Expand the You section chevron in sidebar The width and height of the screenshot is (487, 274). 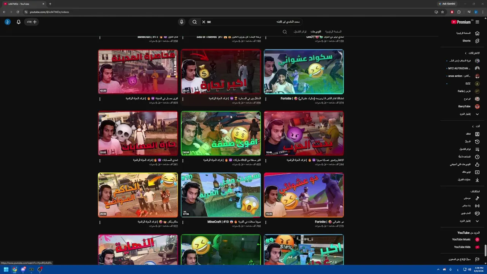point(473,126)
